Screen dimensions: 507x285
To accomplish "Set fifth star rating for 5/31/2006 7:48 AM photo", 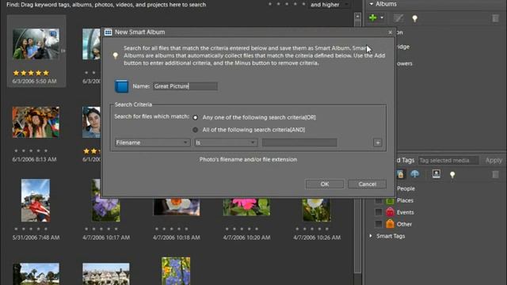I will [x=46, y=229].
